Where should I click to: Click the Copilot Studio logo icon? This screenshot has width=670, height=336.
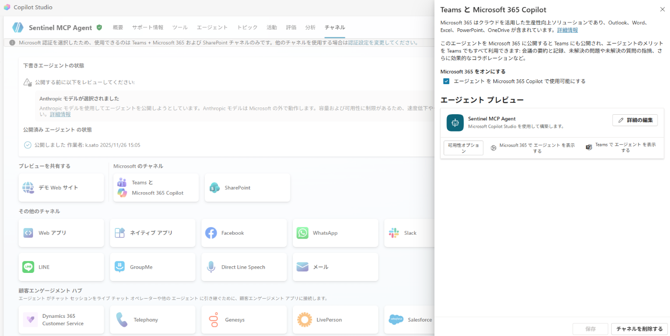[7, 7]
